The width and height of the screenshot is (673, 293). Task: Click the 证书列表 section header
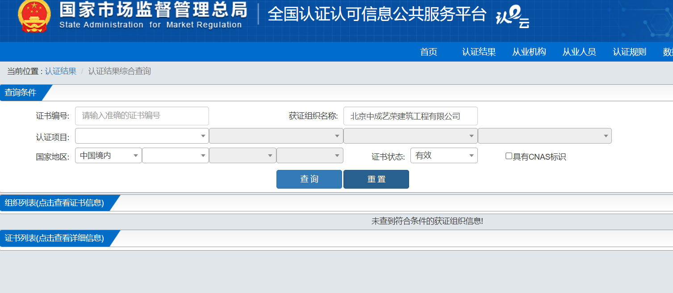pos(54,238)
